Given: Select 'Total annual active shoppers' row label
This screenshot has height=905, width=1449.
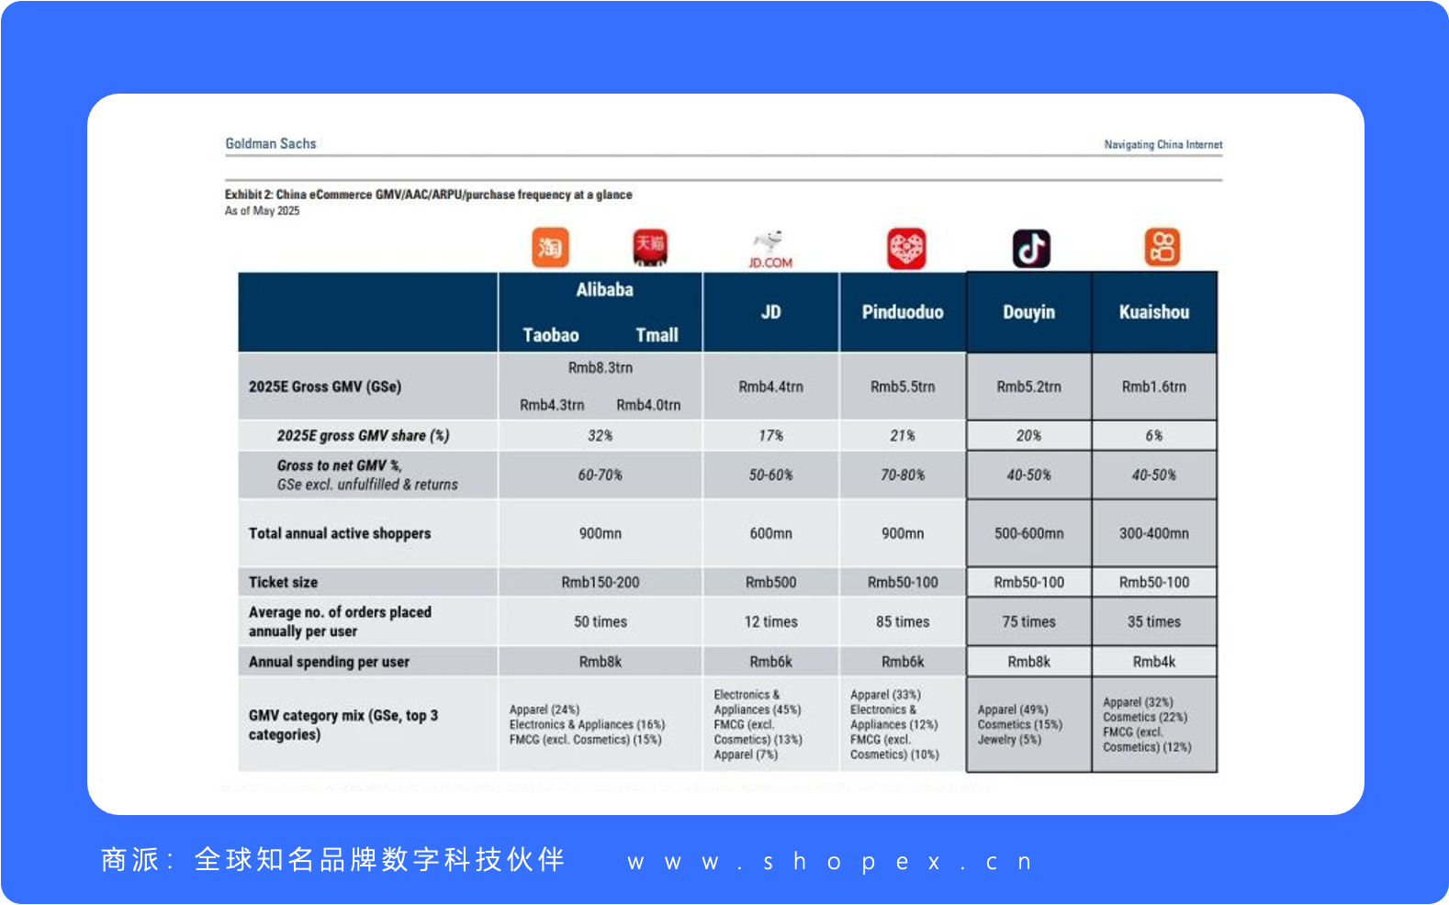Looking at the screenshot, I should coord(340,533).
